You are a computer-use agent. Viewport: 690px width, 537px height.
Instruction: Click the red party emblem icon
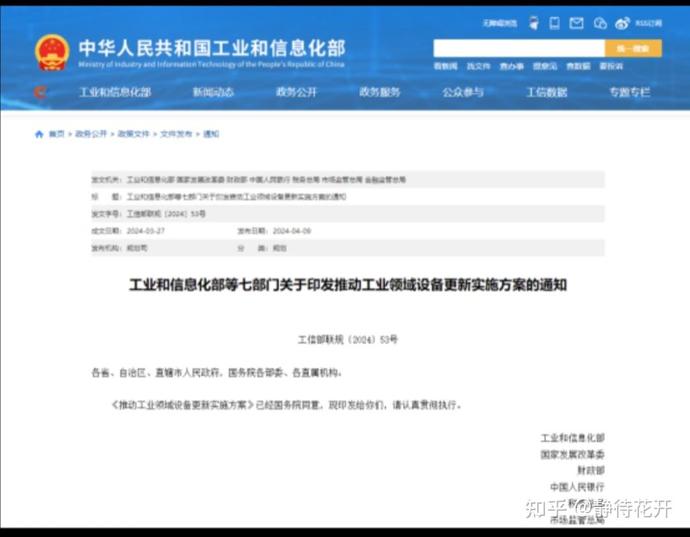(40, 92)
